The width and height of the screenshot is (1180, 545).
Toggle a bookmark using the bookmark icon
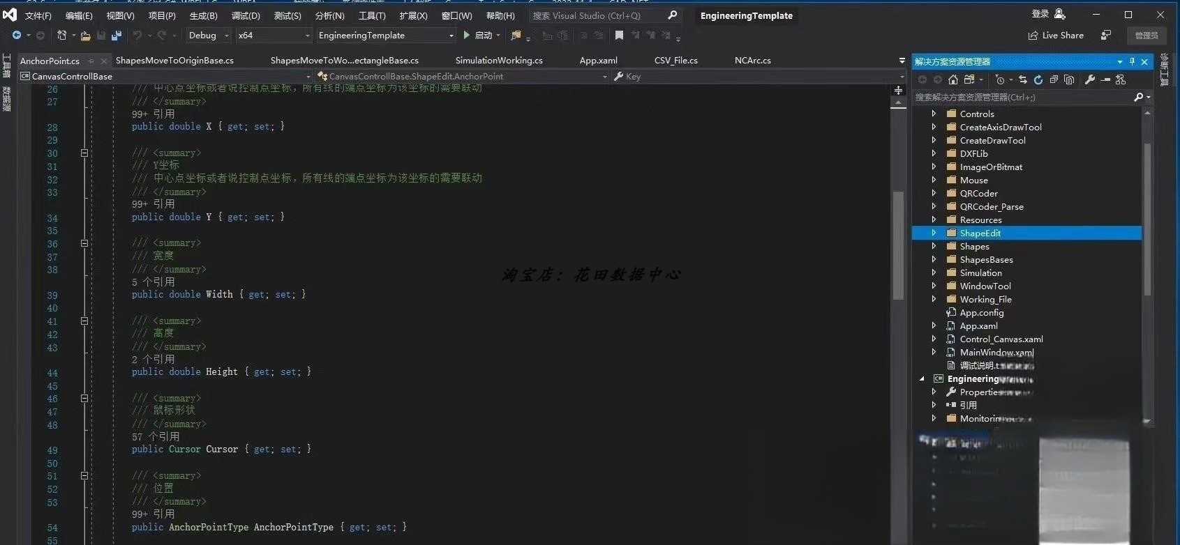pyautogui.click(x=619, y=36)
